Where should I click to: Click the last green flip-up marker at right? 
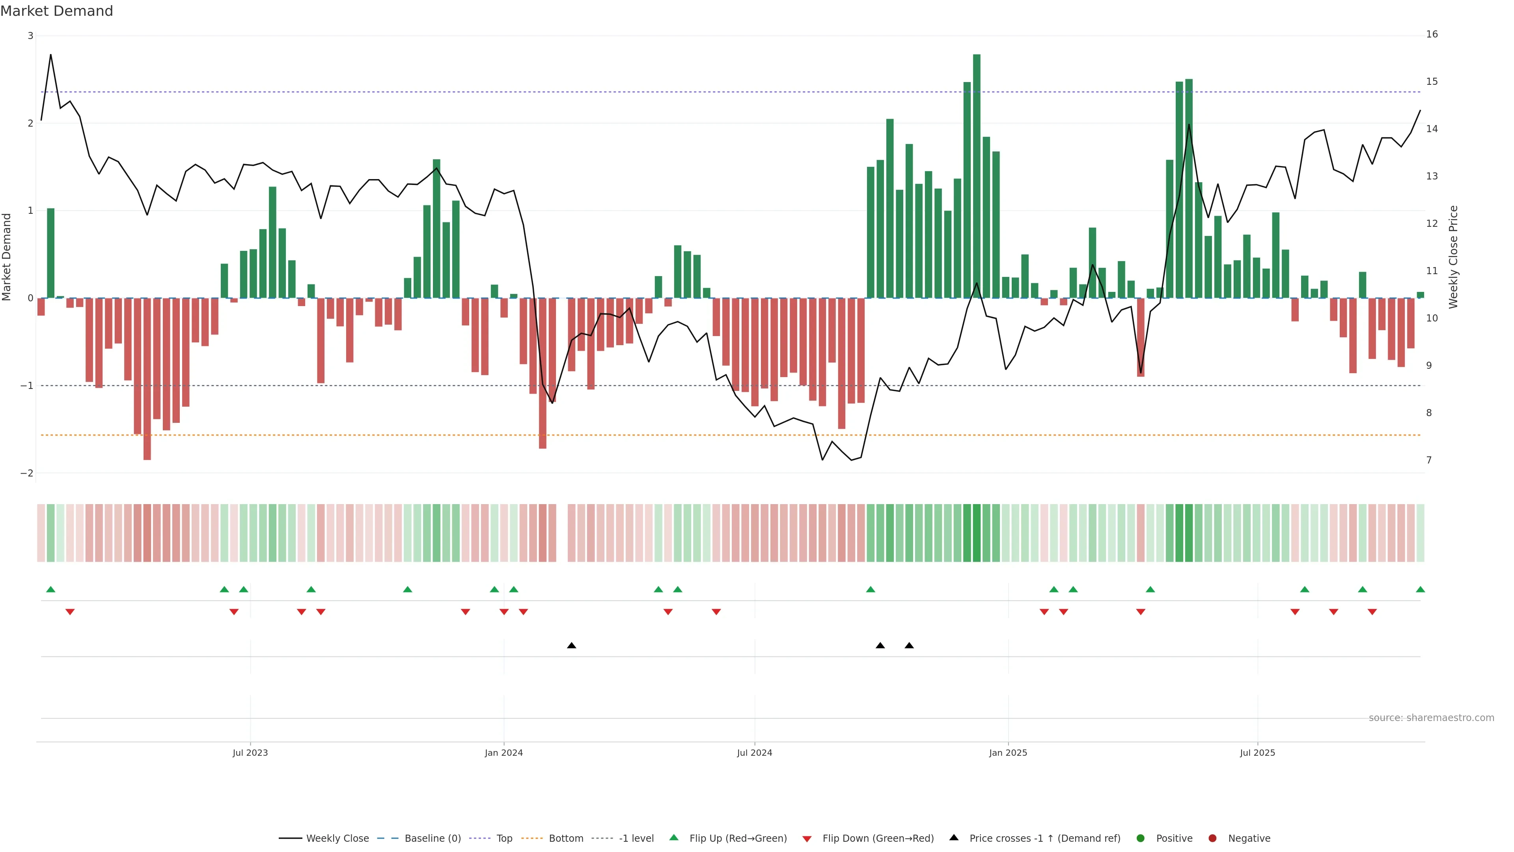point(1421,590)
